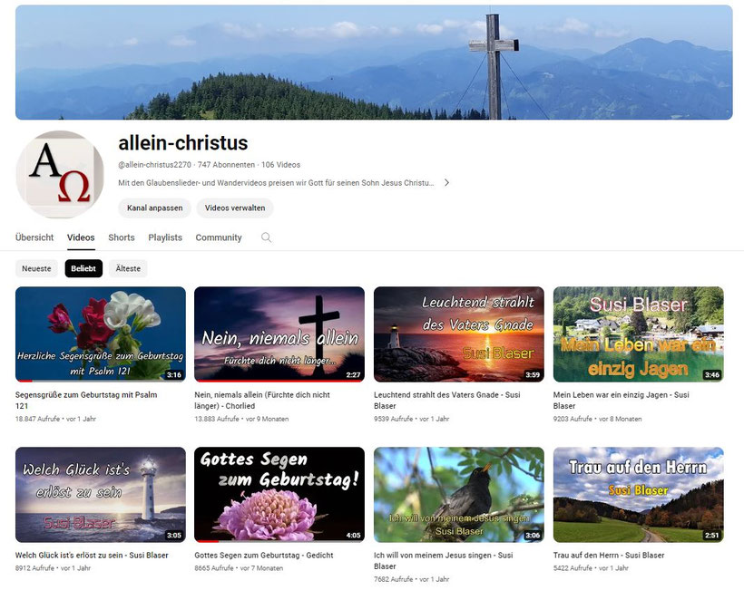The height and width of the screenshot is (590, 744).
Task: Select the Beliebt sort chip
Action: [x=83, y=268]
